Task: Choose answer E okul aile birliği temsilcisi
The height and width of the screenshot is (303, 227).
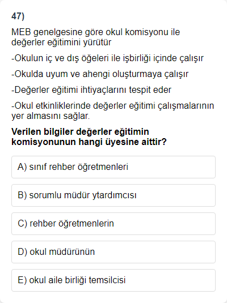Action: tap(113, 280)
